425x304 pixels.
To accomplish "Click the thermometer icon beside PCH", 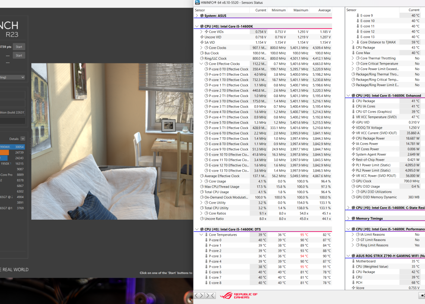I will 353,283.
